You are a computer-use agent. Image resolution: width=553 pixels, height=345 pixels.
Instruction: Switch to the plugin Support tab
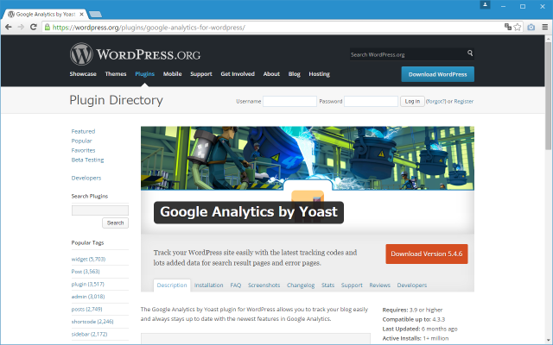pyautogui.click(x=352, y=285)
